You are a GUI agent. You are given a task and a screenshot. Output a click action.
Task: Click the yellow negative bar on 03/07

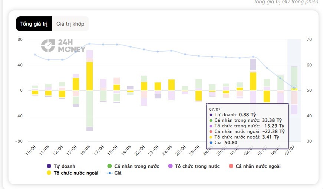click(267, 96)
